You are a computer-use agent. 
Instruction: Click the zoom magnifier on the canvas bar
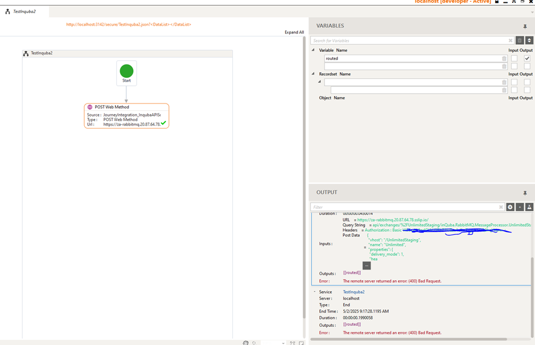coord(254,343)
